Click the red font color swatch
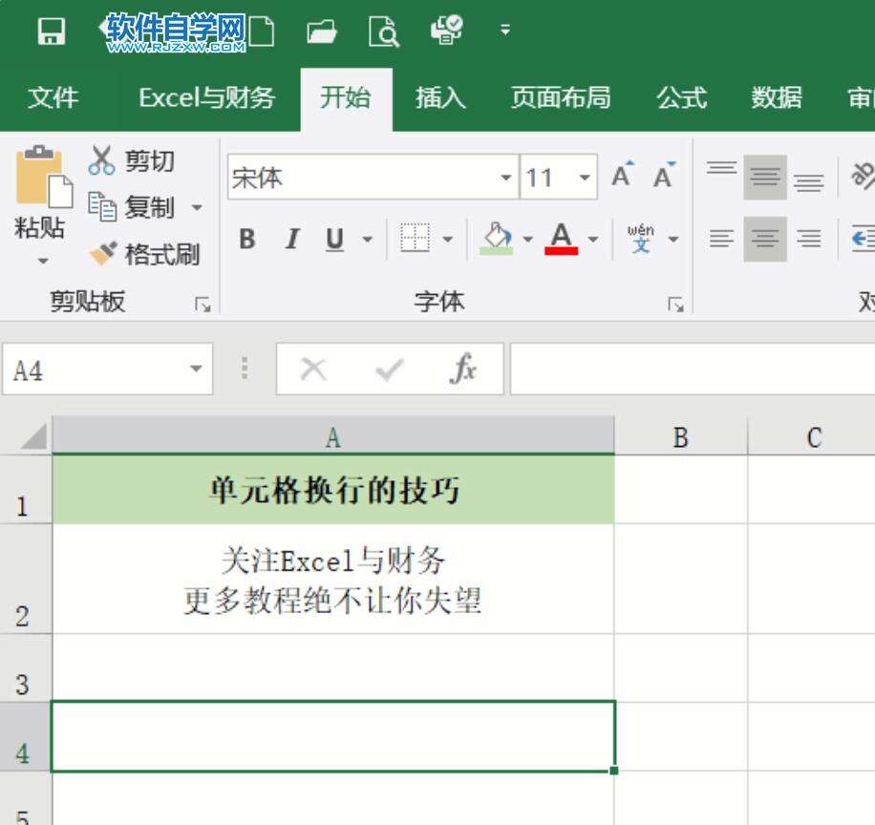This screenshot has height=825, width=875. pos(562,250)
